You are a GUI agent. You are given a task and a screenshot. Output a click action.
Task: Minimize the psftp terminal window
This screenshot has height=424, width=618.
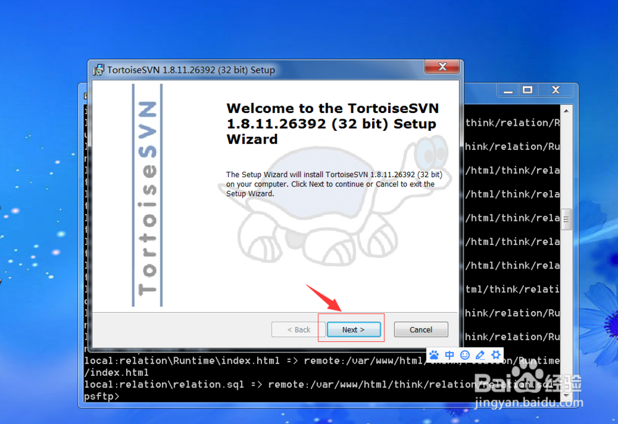coord(508,90)
